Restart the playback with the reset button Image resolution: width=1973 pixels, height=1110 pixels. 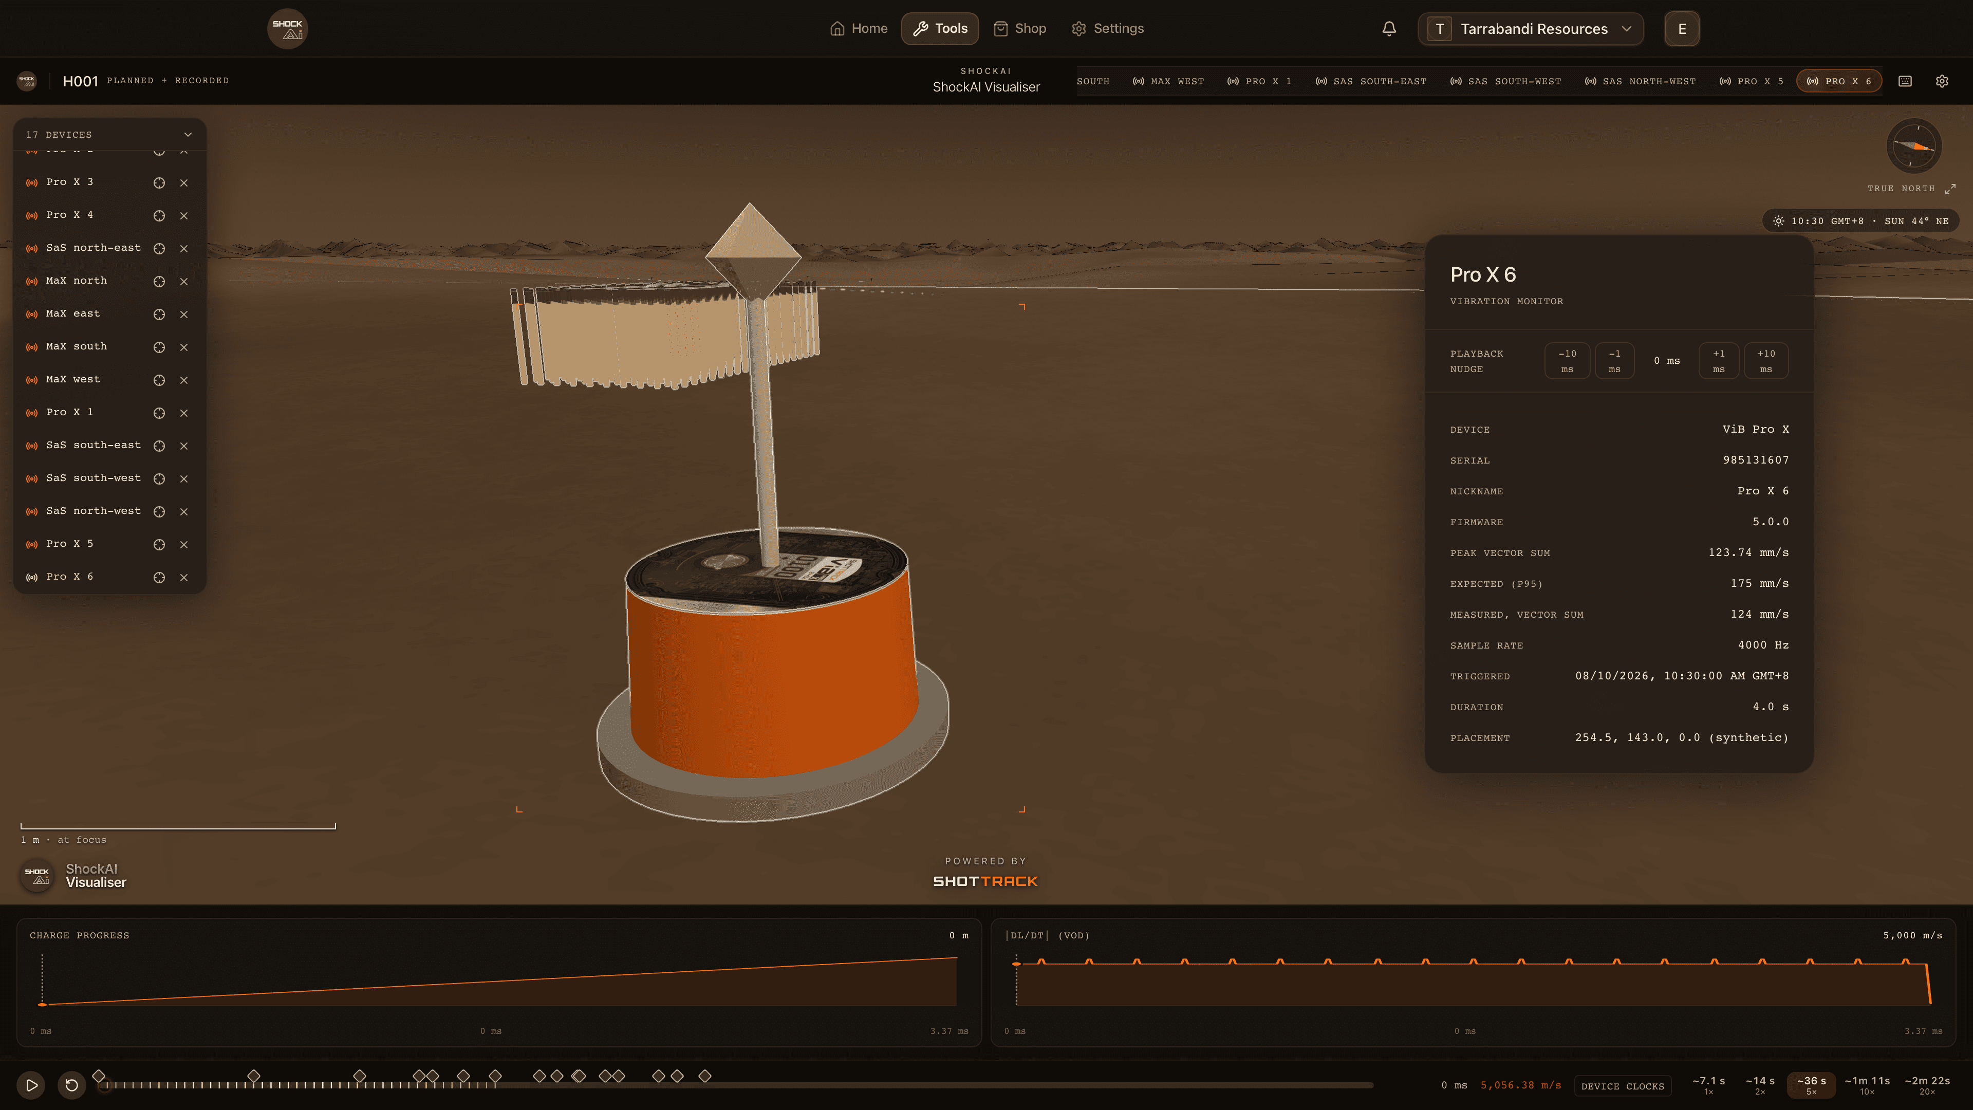coord(72,1085)
